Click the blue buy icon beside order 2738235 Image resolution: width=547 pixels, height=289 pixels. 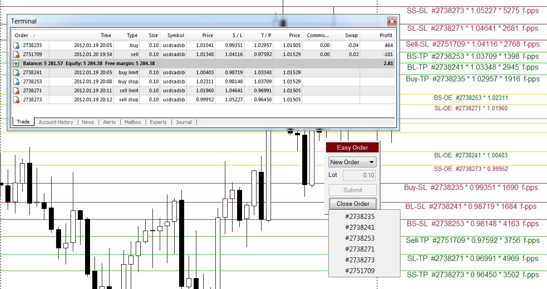16,45
